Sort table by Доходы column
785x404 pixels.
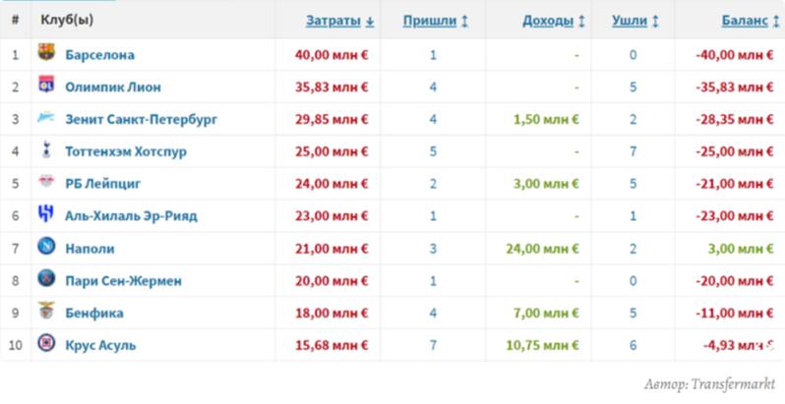click(x=554, y=21)
